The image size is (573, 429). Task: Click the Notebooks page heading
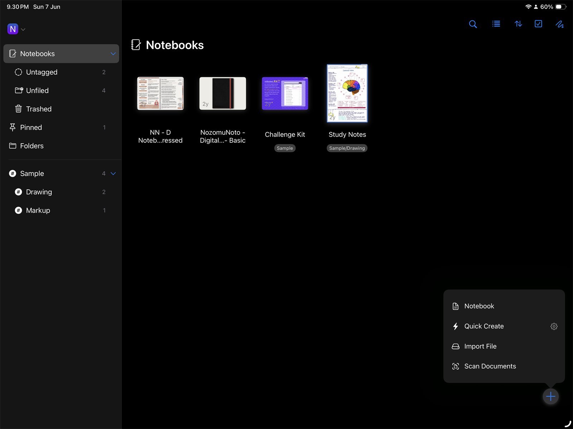point(175,45)
